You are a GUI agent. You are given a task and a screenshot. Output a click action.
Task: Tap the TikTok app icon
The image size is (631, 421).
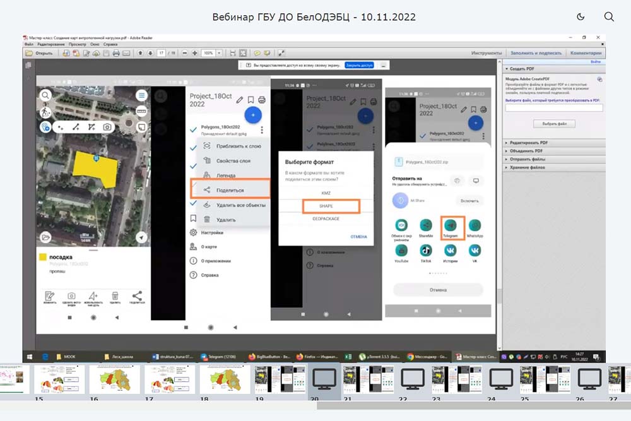(426, 251)
